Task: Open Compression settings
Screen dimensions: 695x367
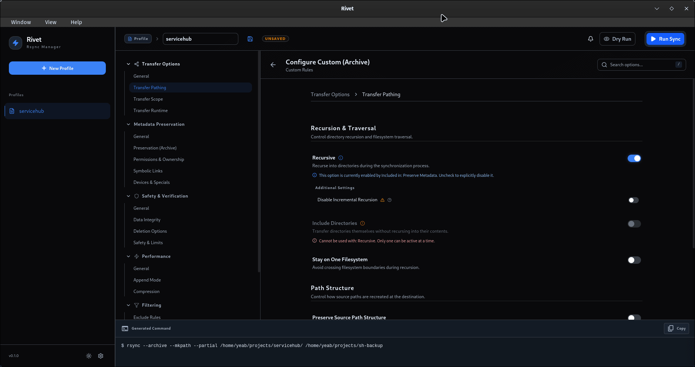Action: (191, 292)
